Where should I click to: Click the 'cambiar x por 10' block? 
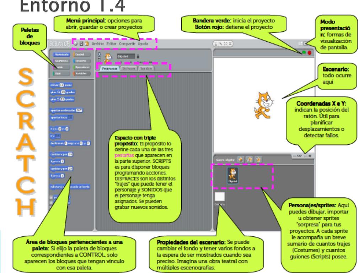[61, 154]
